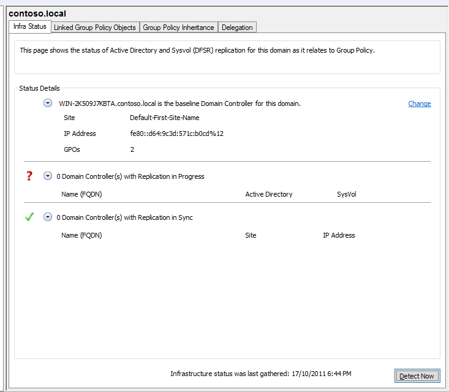
Task: Click Name (FQDN) header under Replication in Sync
Action: tap(81, 235)
